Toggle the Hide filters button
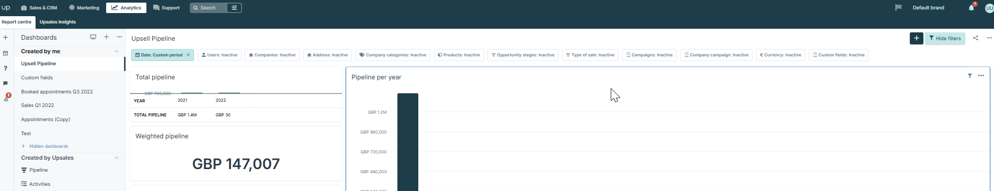 [945, 38]
